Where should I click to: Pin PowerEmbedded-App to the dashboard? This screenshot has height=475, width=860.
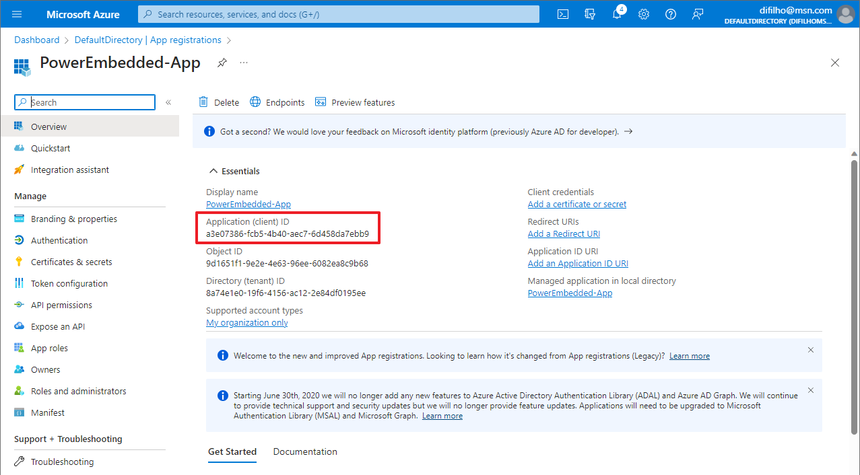tap(222, 63)
